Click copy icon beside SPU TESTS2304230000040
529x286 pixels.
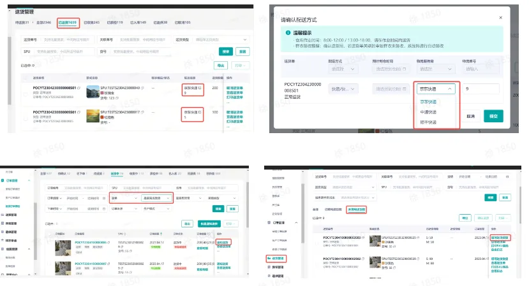tap(142, 88)
